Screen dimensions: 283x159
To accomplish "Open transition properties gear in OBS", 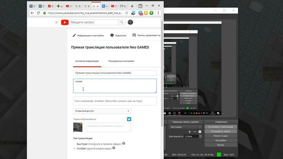I will coord(200,132).
